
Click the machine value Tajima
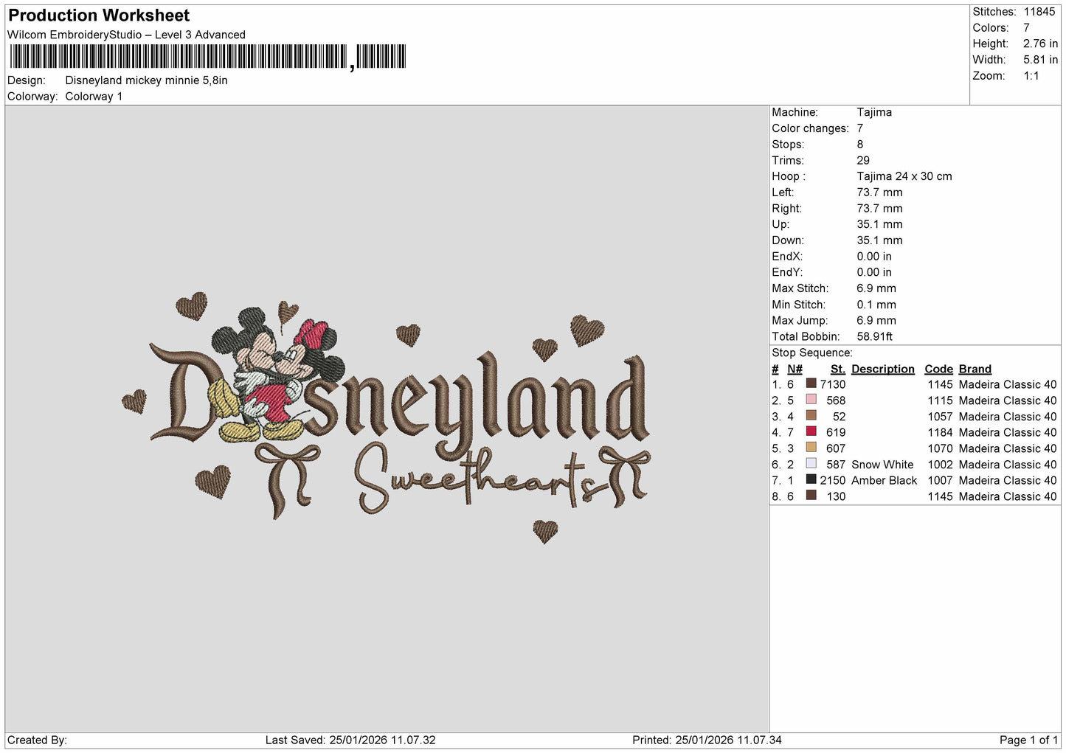pyautogui.click(x=874, y=112)
